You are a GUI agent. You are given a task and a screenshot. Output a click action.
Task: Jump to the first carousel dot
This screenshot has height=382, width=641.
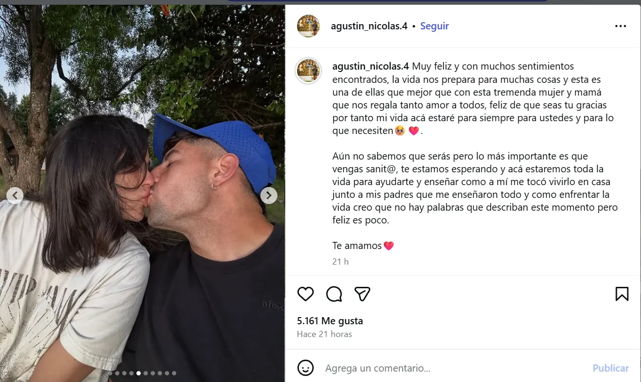tap(110, 373)
